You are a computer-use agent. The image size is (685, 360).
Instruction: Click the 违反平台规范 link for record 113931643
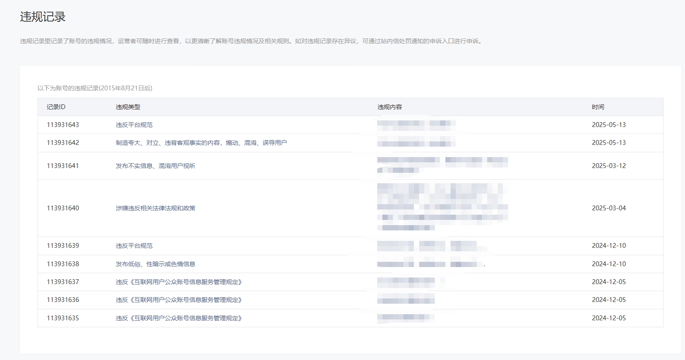134,125
